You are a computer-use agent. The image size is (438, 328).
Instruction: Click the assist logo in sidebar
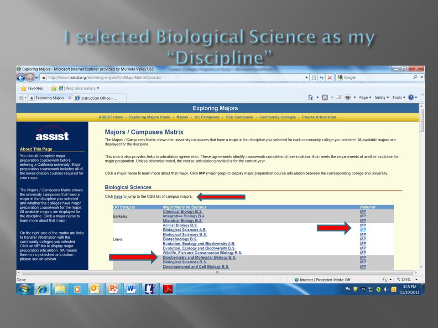click(52, 133)
